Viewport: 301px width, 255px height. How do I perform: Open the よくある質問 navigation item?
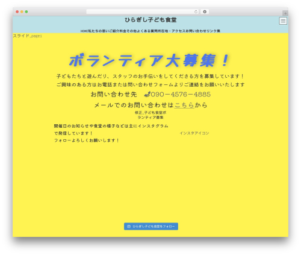(147, 31)
